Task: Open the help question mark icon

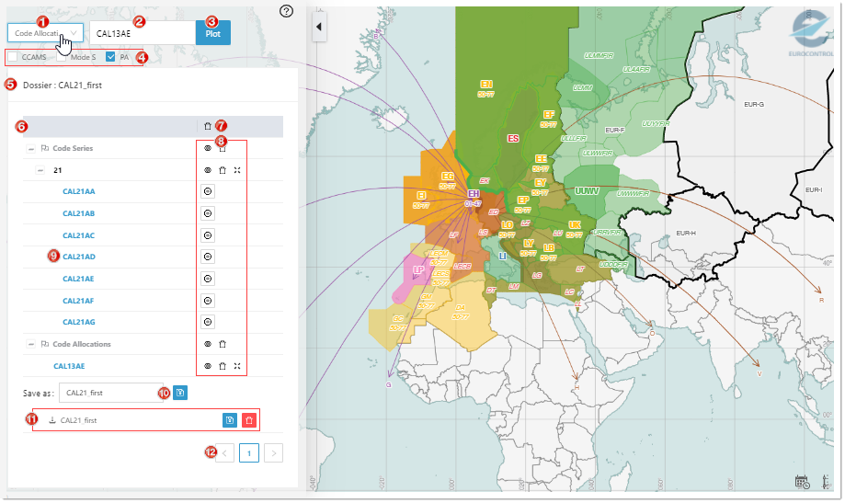Action: tap(287, 11)
